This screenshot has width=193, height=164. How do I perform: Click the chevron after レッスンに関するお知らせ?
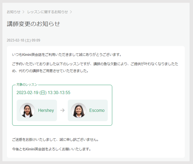coord(71,12)
